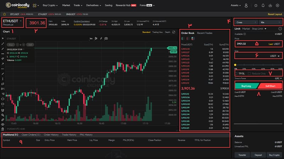The height and width of the screenshot is (159, 284).
Task: Switch chart to Trading View mode
Action: (157, 32)
